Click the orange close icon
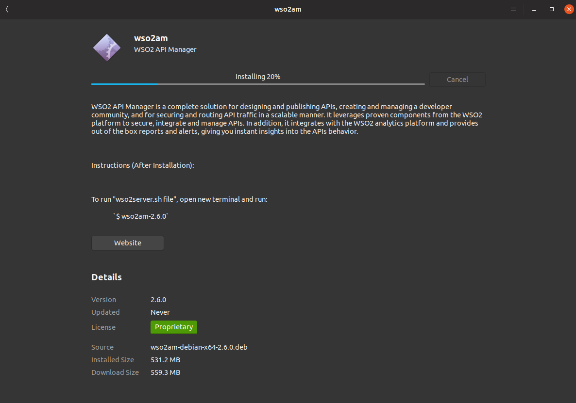576x403 pixels. pos(569,9)
